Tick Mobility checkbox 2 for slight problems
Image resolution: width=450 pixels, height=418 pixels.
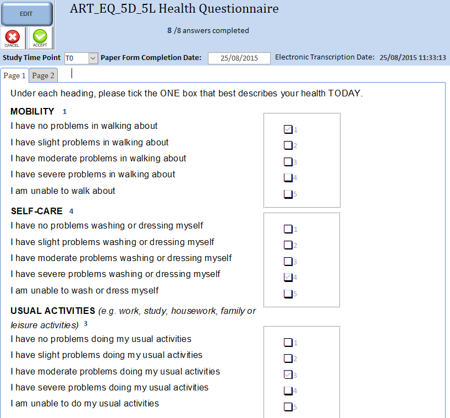click(288, 145)
